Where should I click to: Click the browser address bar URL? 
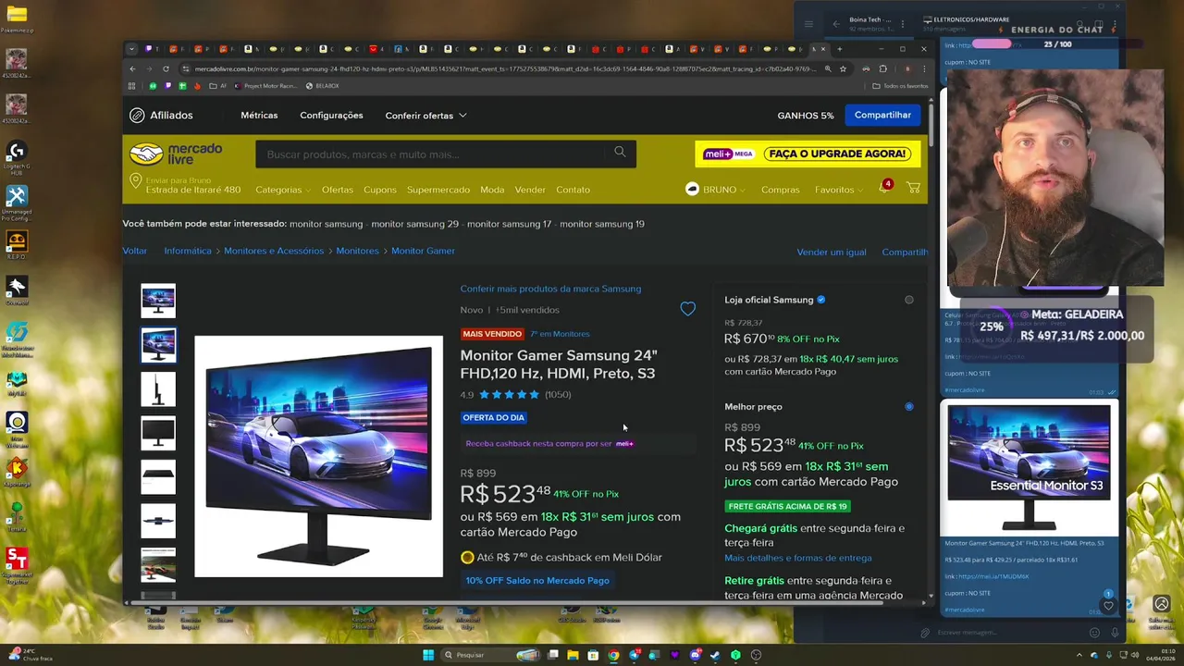tap(504, 68)
